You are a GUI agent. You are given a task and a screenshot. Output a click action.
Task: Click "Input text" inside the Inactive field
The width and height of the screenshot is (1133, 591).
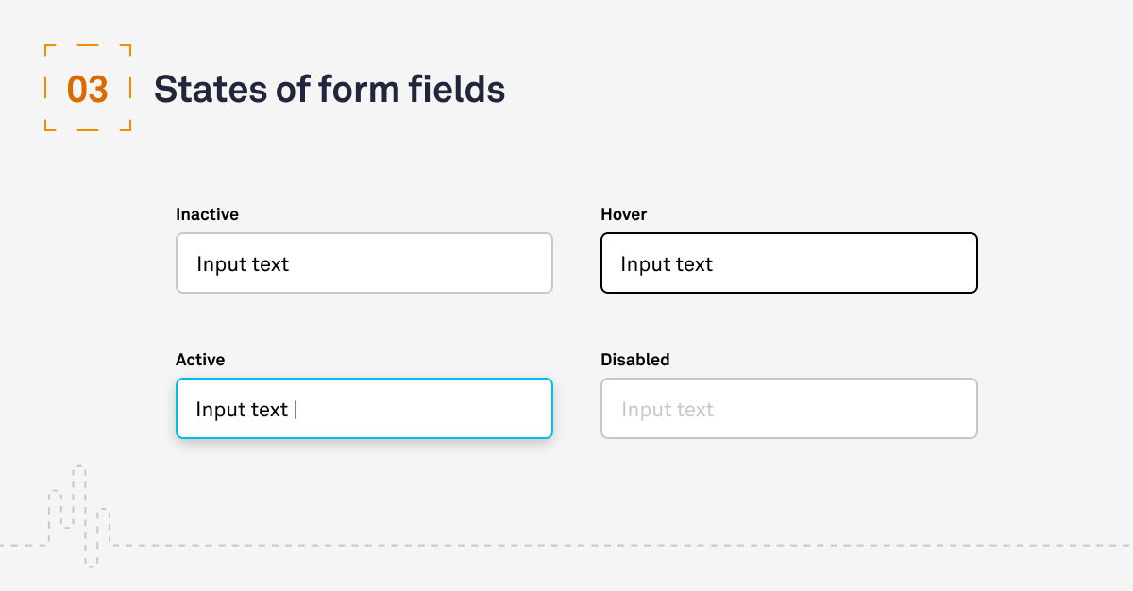tap(243, 264)
